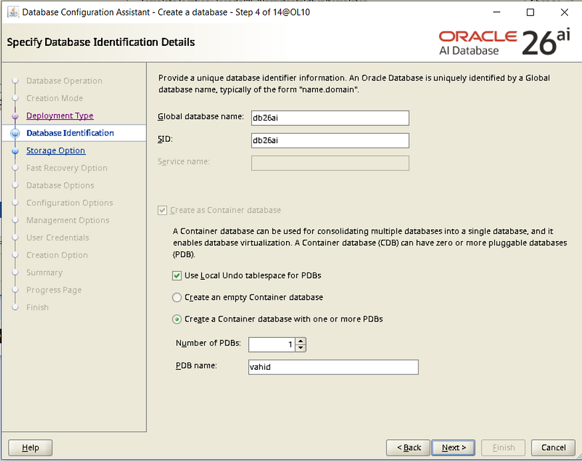Click the 'SID:' label
The height and width of the screenshot is (461, 582).
(x=165, y=139)
